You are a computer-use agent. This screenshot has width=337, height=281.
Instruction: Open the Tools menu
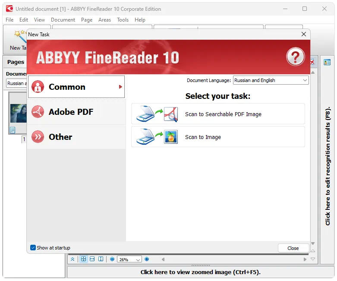point(123,20)
